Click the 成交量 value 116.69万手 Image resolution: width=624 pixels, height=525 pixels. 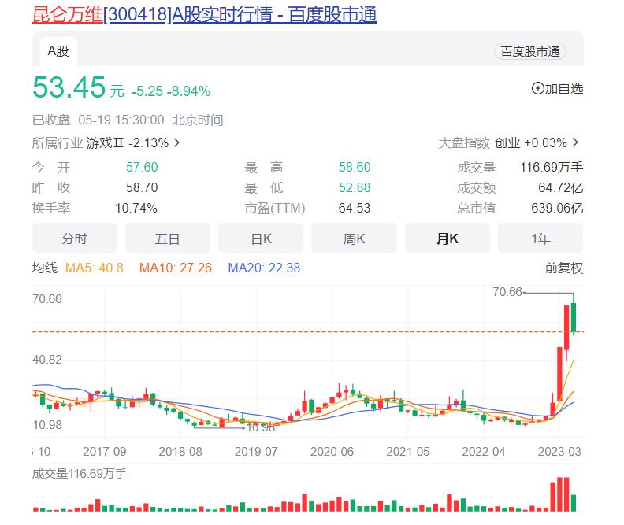[x=552, y=167]
